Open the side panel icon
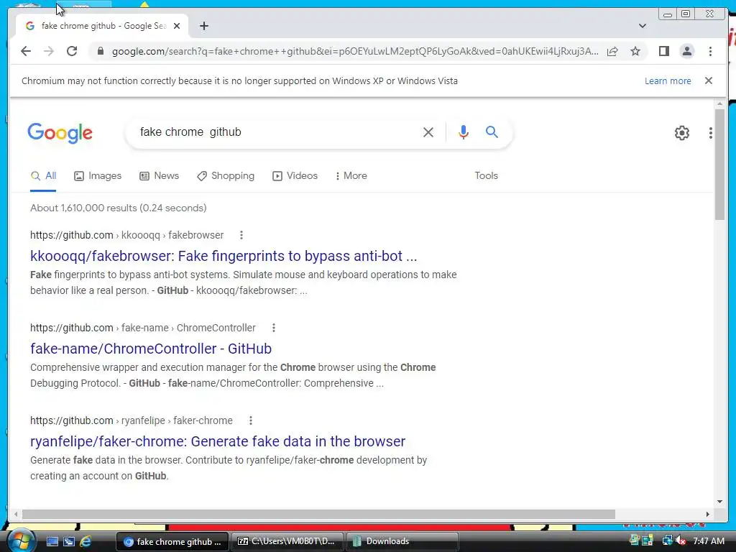Viewport: 736px width, 552px height. 663,51
